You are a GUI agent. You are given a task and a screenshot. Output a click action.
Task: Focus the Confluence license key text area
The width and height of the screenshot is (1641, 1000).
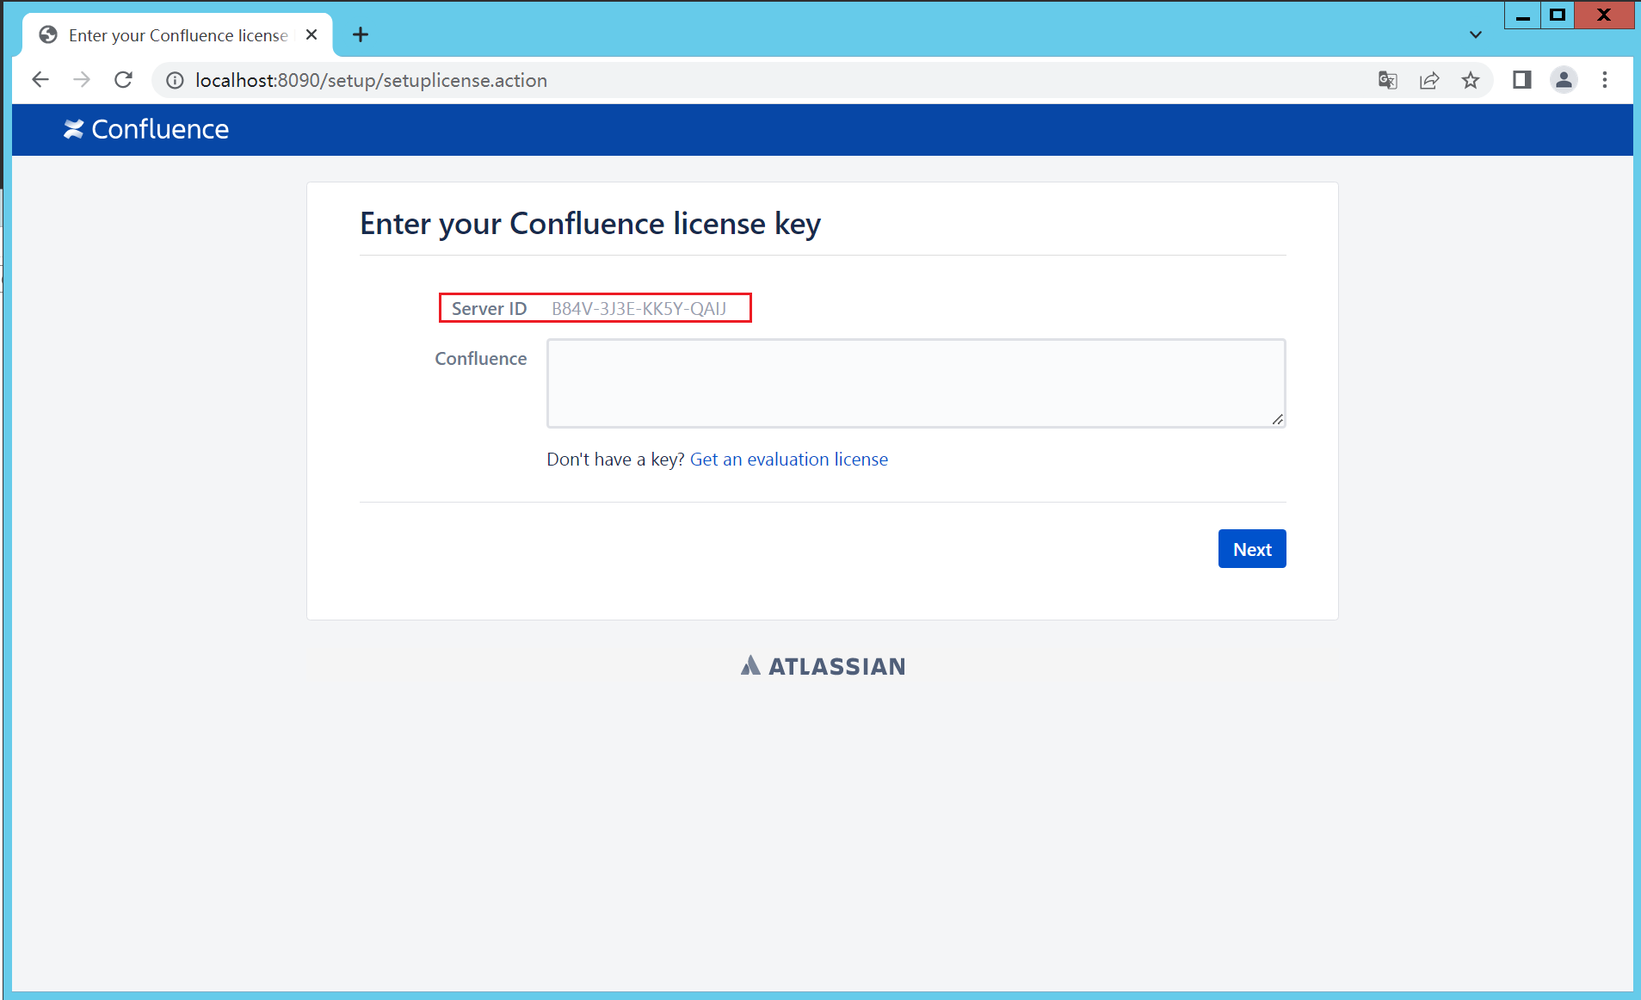[x=916, y=383]
